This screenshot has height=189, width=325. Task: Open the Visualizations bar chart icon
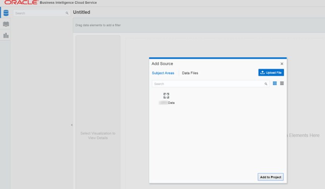6,36
